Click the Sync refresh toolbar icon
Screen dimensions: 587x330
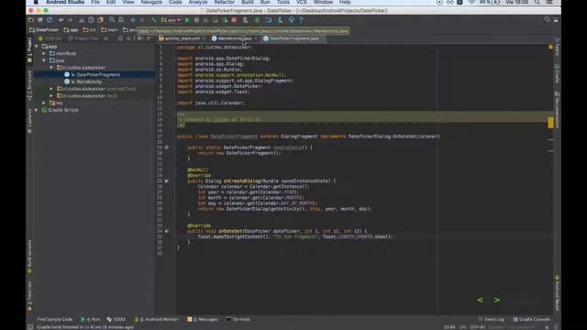tap(50, 20)
